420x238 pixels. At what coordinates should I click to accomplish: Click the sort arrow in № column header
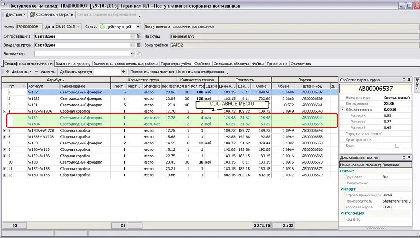24,86
